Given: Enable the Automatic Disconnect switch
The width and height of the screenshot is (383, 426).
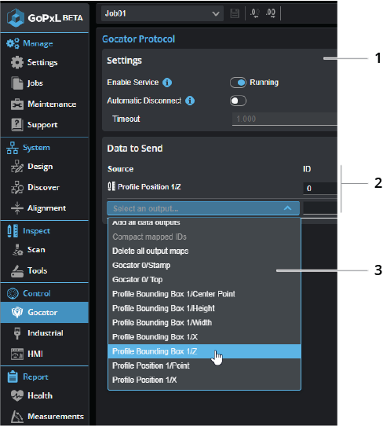Looking at the screenshot, I should (x=238, y=101).
